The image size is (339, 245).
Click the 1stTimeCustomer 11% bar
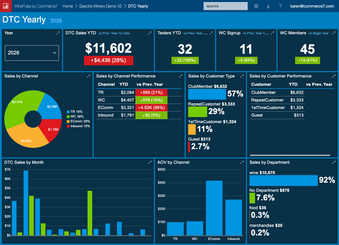[x=192, y=129]
